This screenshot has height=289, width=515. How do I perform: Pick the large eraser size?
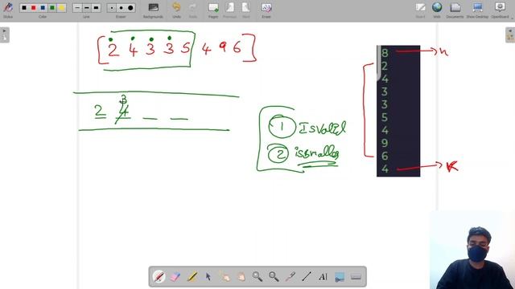tap(130, 7)
